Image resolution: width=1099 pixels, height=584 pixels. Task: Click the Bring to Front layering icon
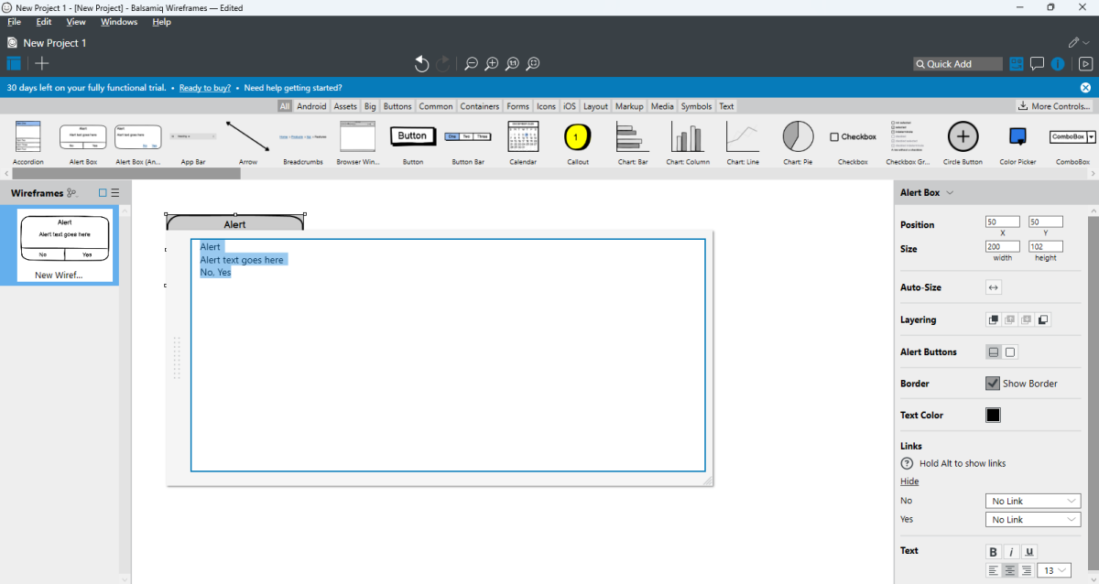point(993,319)
